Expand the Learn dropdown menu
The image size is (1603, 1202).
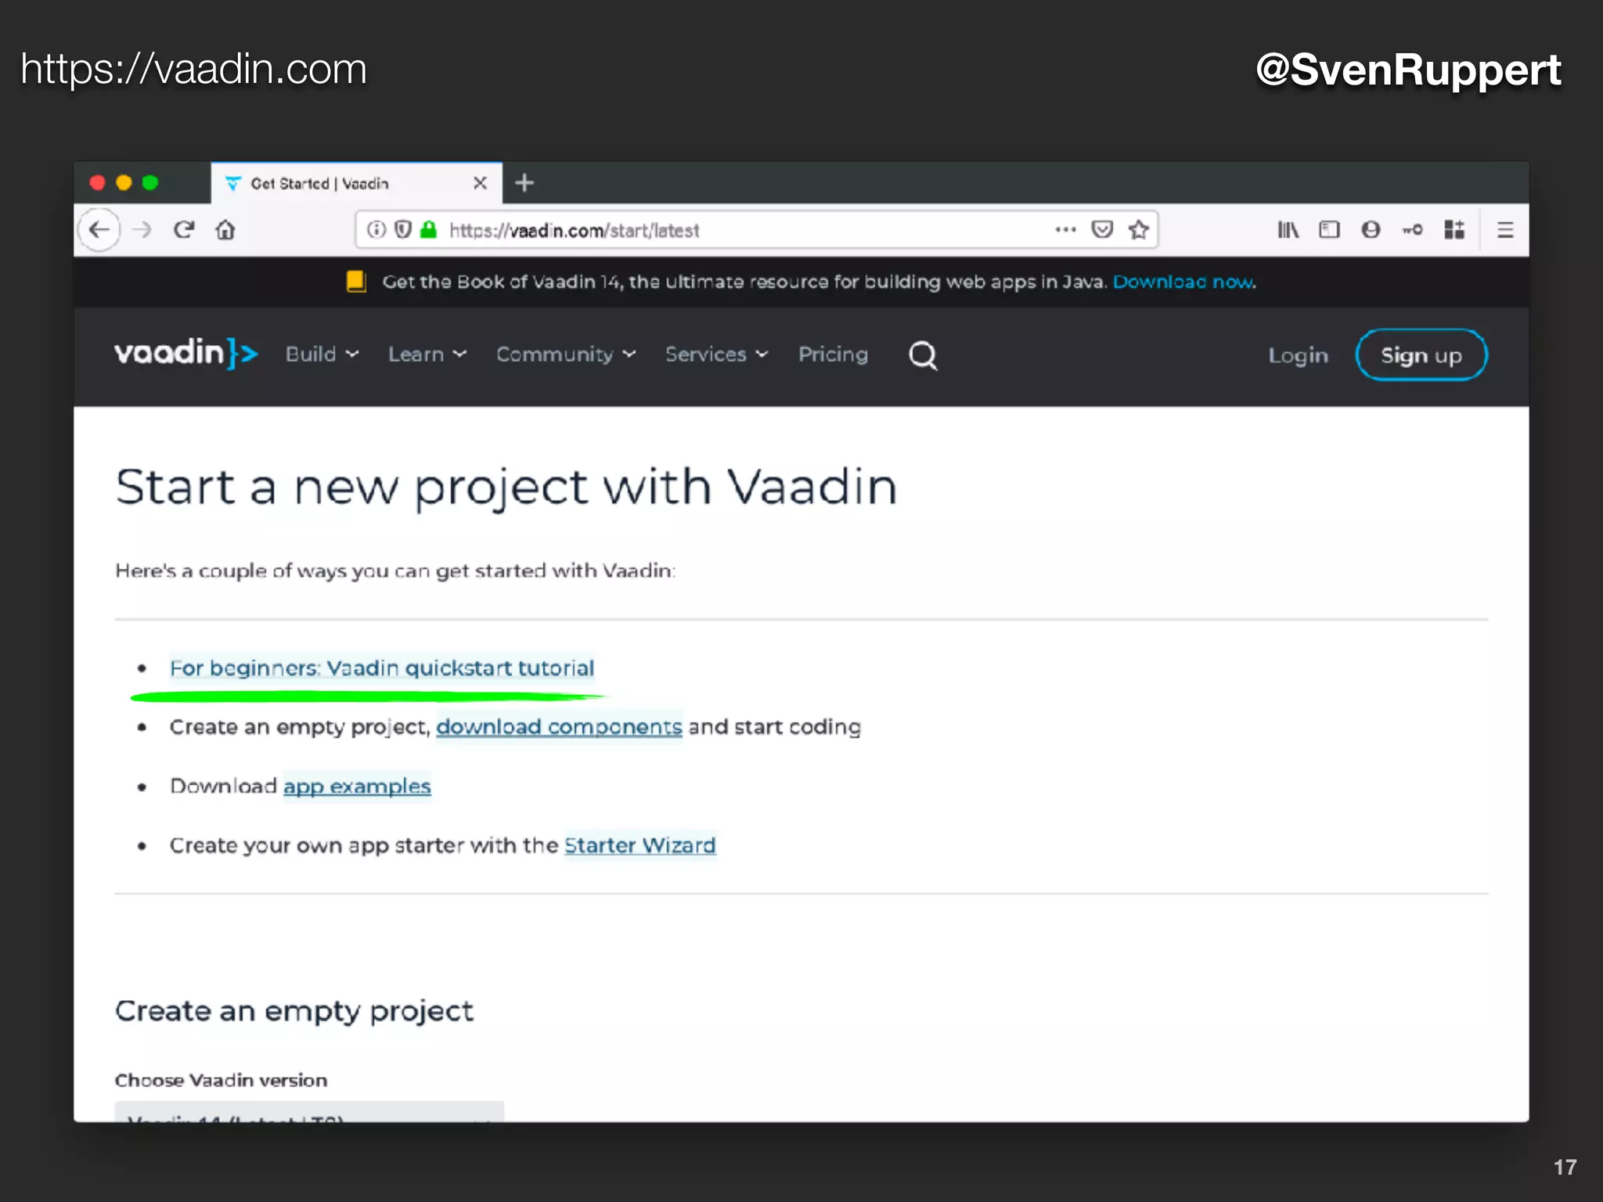point(427,354)
